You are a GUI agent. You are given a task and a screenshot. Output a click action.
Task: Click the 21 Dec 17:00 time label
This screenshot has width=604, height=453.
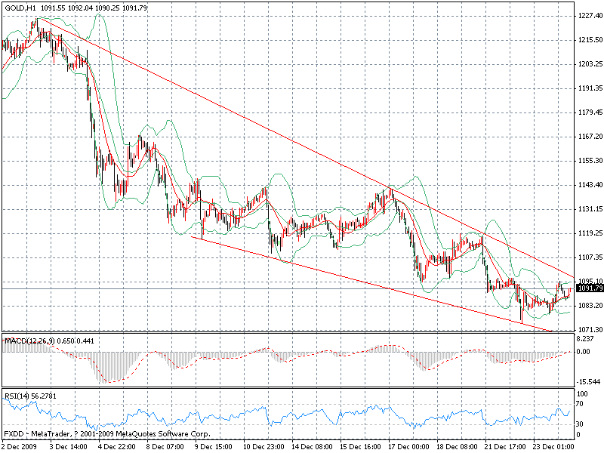pos(505,447)
